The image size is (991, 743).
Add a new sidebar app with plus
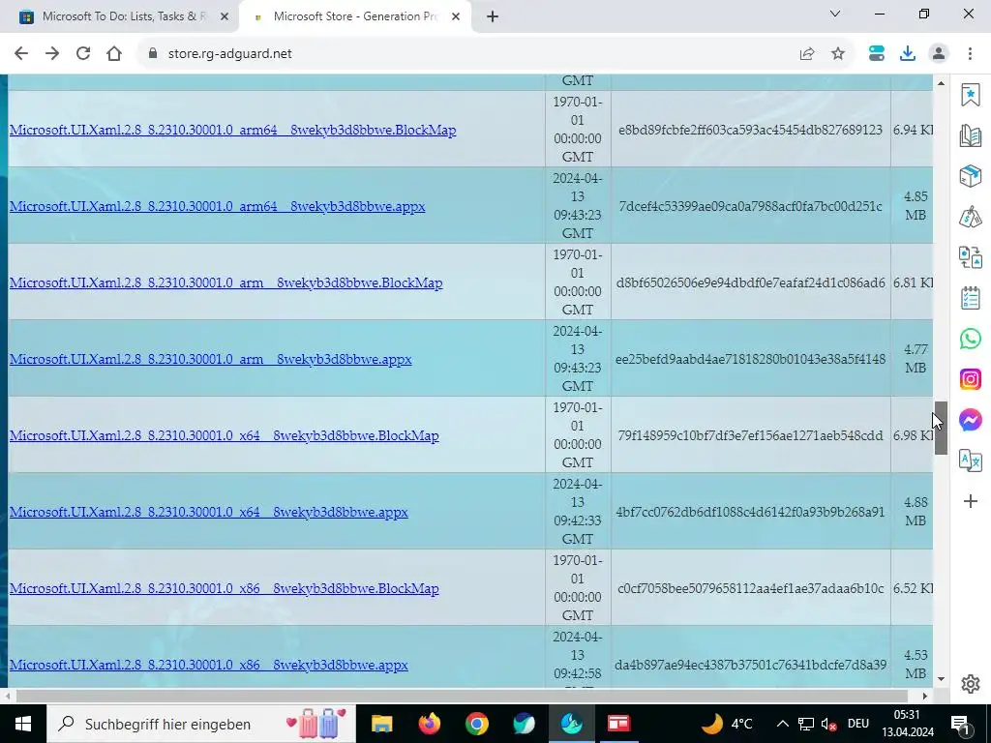970,502
